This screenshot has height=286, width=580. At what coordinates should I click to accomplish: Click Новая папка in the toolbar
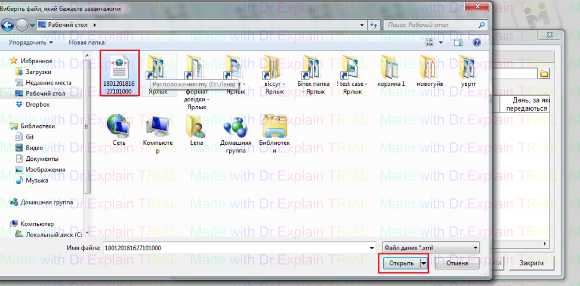87,43
